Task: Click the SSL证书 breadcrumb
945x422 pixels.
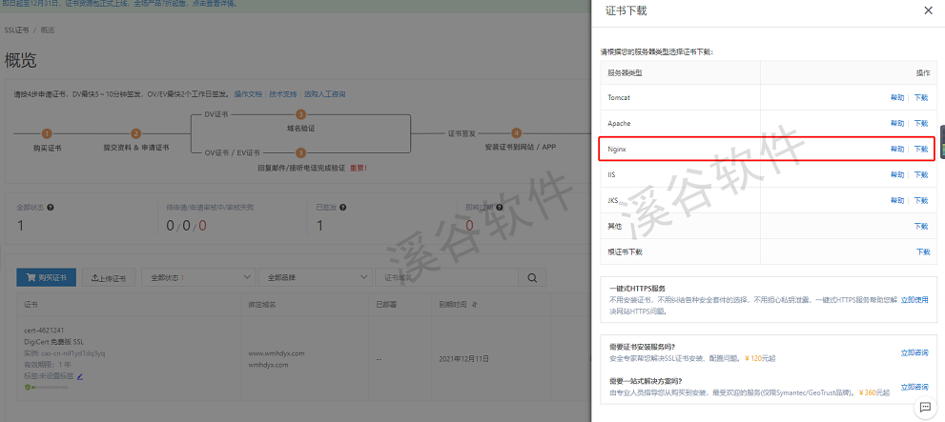Action: point(16,30)
